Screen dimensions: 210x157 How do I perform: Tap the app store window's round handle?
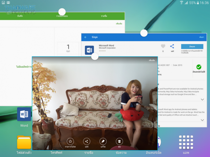pyautogui.click(x=144, y=33)
